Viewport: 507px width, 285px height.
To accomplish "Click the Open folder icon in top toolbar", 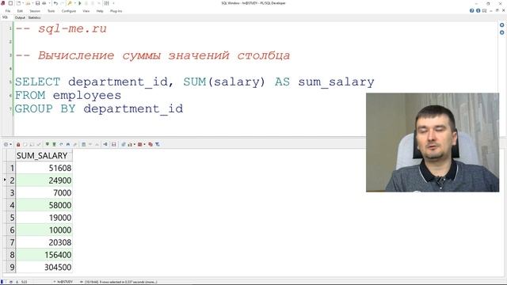I will click(x=28, y=3).
